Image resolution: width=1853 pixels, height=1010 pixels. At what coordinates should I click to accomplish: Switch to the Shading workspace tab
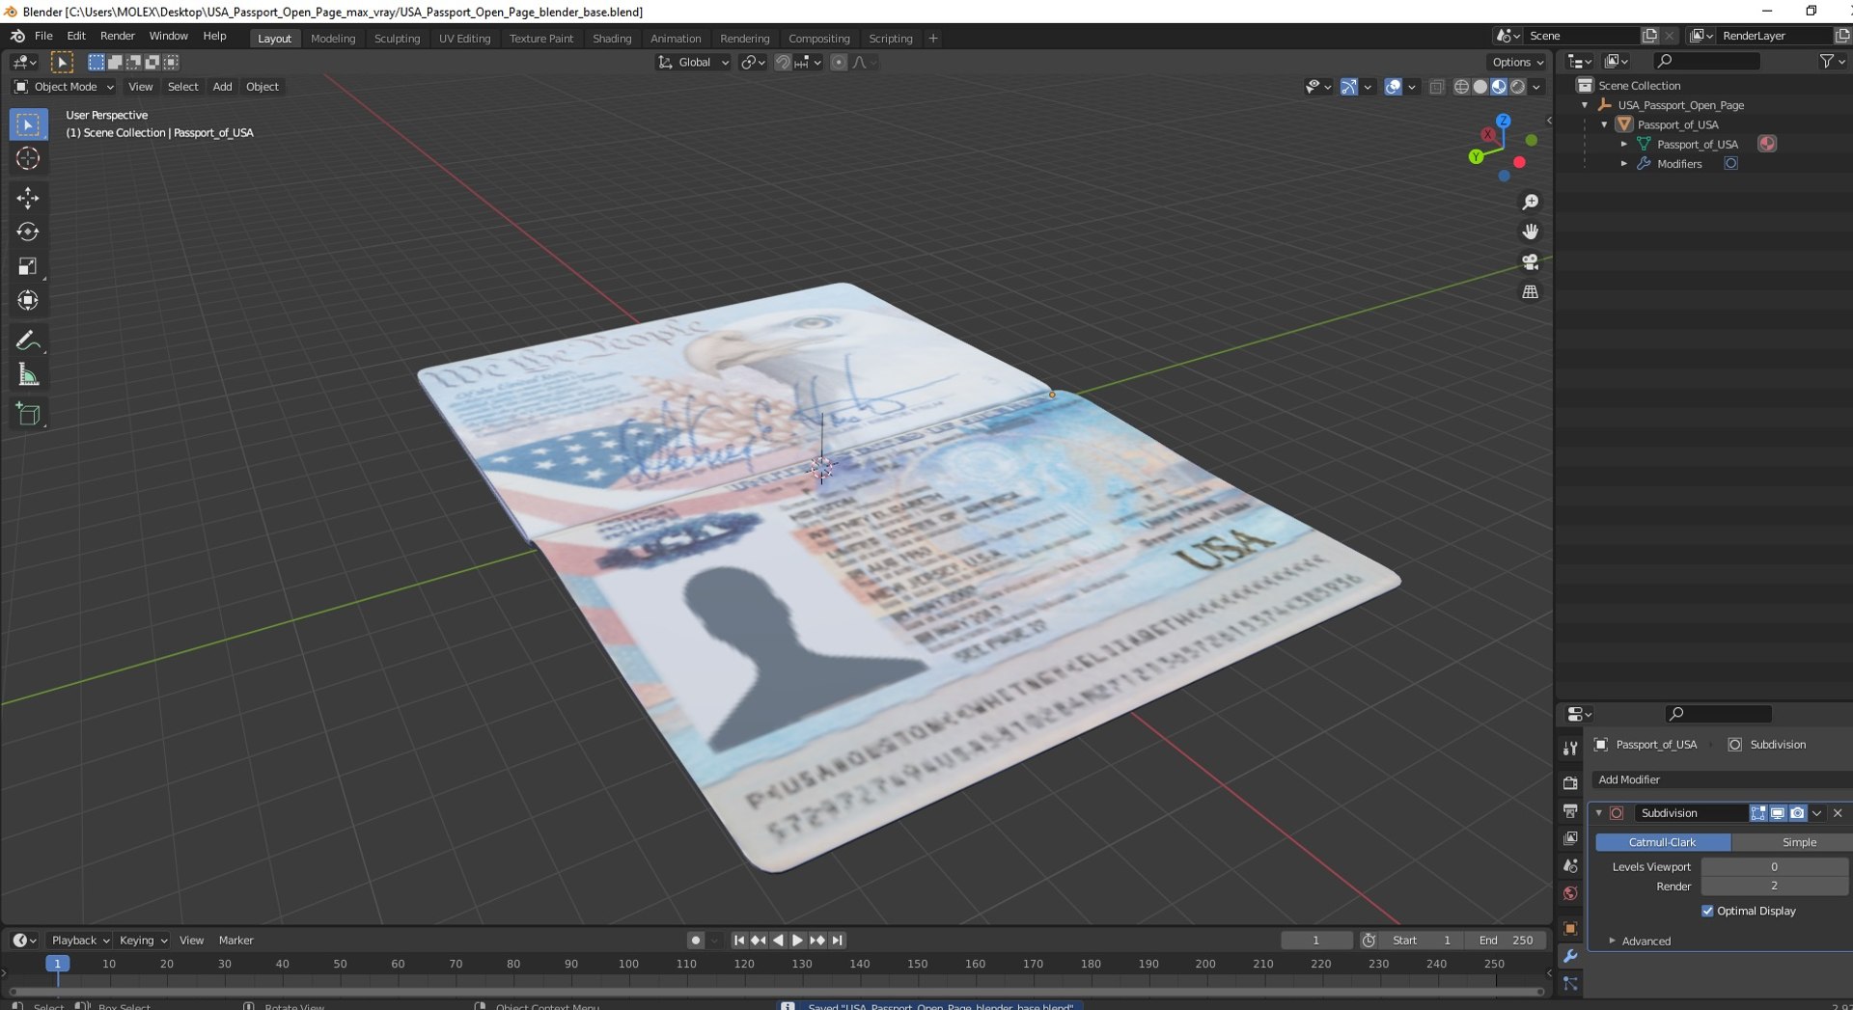(x=611, y=39)
